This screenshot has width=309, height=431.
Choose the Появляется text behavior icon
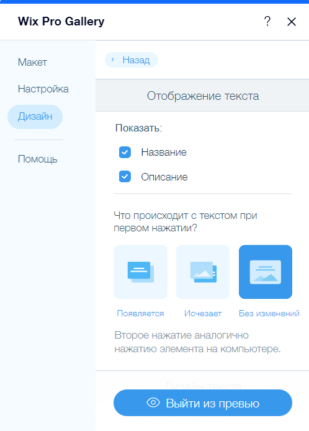(x=140, y=272)
